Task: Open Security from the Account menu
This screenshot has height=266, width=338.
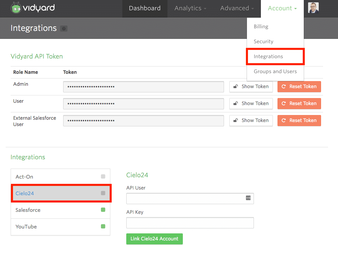Action: pyautogui.click(x=264, y=42)
